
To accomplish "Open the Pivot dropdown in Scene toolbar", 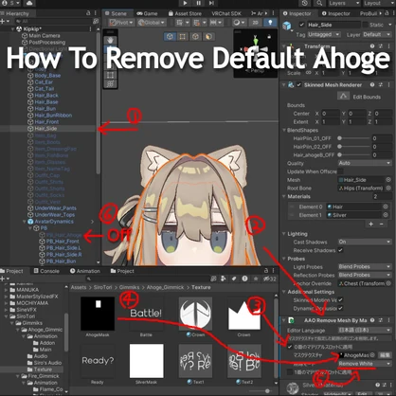I will 121,23.
